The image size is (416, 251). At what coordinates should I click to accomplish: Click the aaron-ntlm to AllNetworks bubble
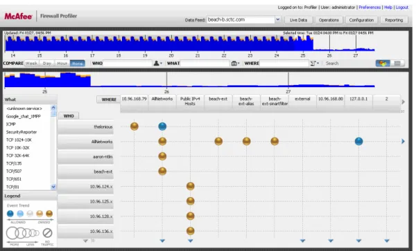point(162,156)
